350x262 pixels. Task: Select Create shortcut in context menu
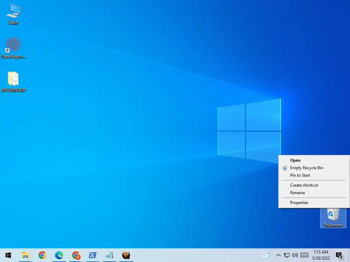pyautogui.click(x=314, y=185)
